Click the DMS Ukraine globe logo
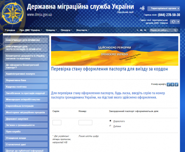185x152 pixels. pyautogui.click(x=13, y=13)
